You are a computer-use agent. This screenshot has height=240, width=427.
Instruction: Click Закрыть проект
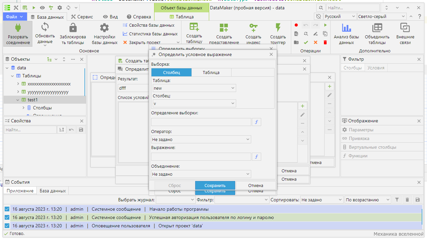click(x=142, y=42)
